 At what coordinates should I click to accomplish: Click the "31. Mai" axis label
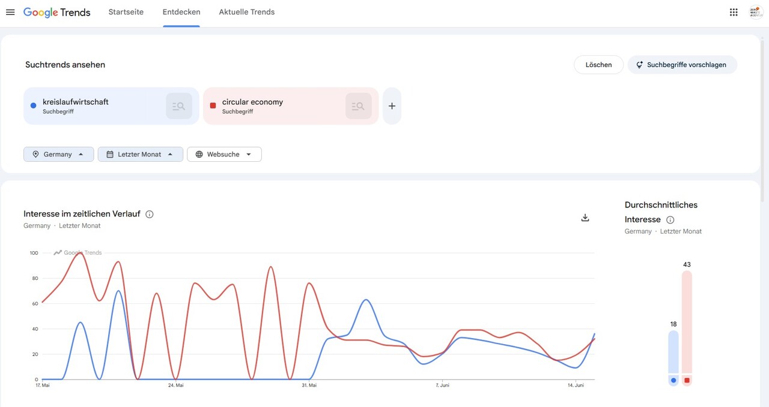click(309, 385)
